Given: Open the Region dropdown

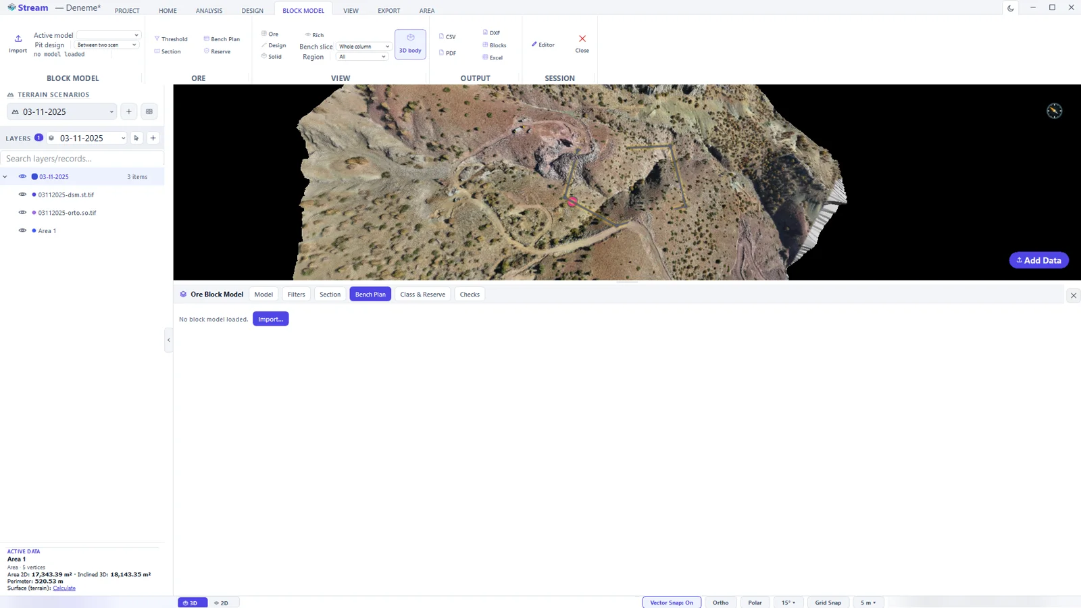Looking at the screenshot, I should tap(361, 57).
